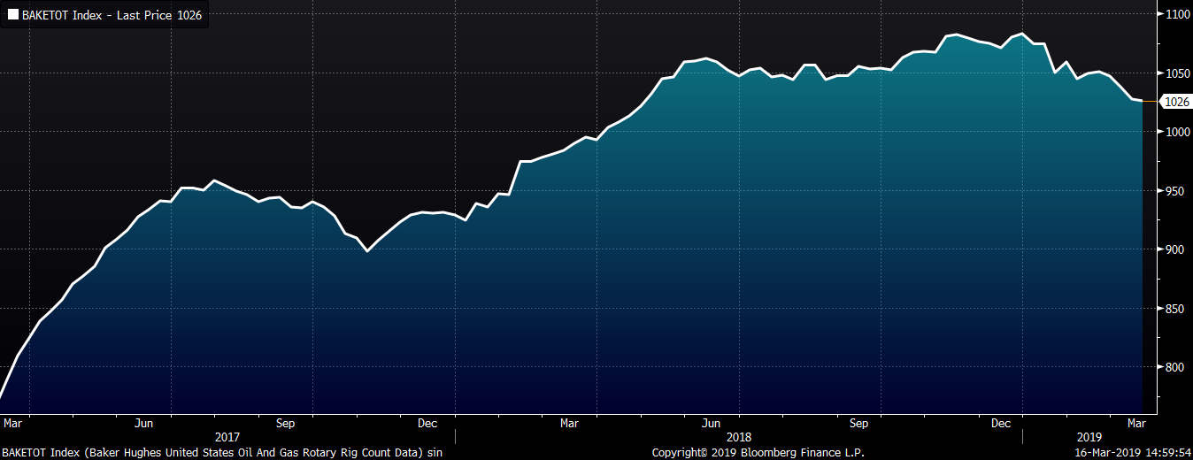
Task: Click the white legend swatch for BAKETOT Index
Action: click(13, 15)
